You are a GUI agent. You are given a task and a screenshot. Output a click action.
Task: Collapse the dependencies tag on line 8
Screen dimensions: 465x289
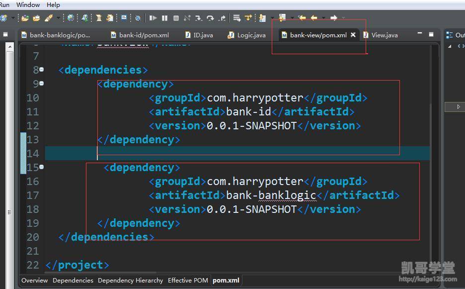[x=42, y=70]
